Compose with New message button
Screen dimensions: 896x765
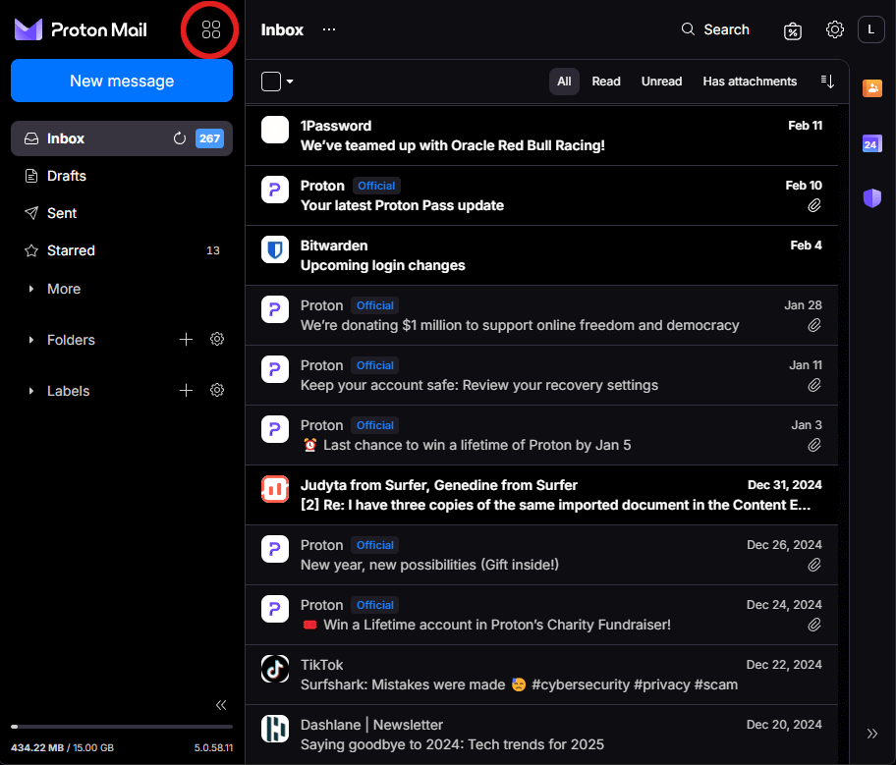(122, 81)
